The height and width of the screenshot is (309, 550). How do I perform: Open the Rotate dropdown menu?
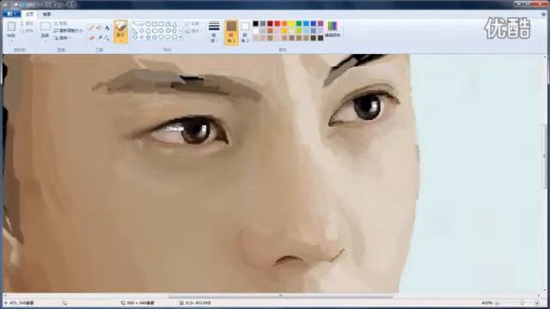[x=63, y=38]
